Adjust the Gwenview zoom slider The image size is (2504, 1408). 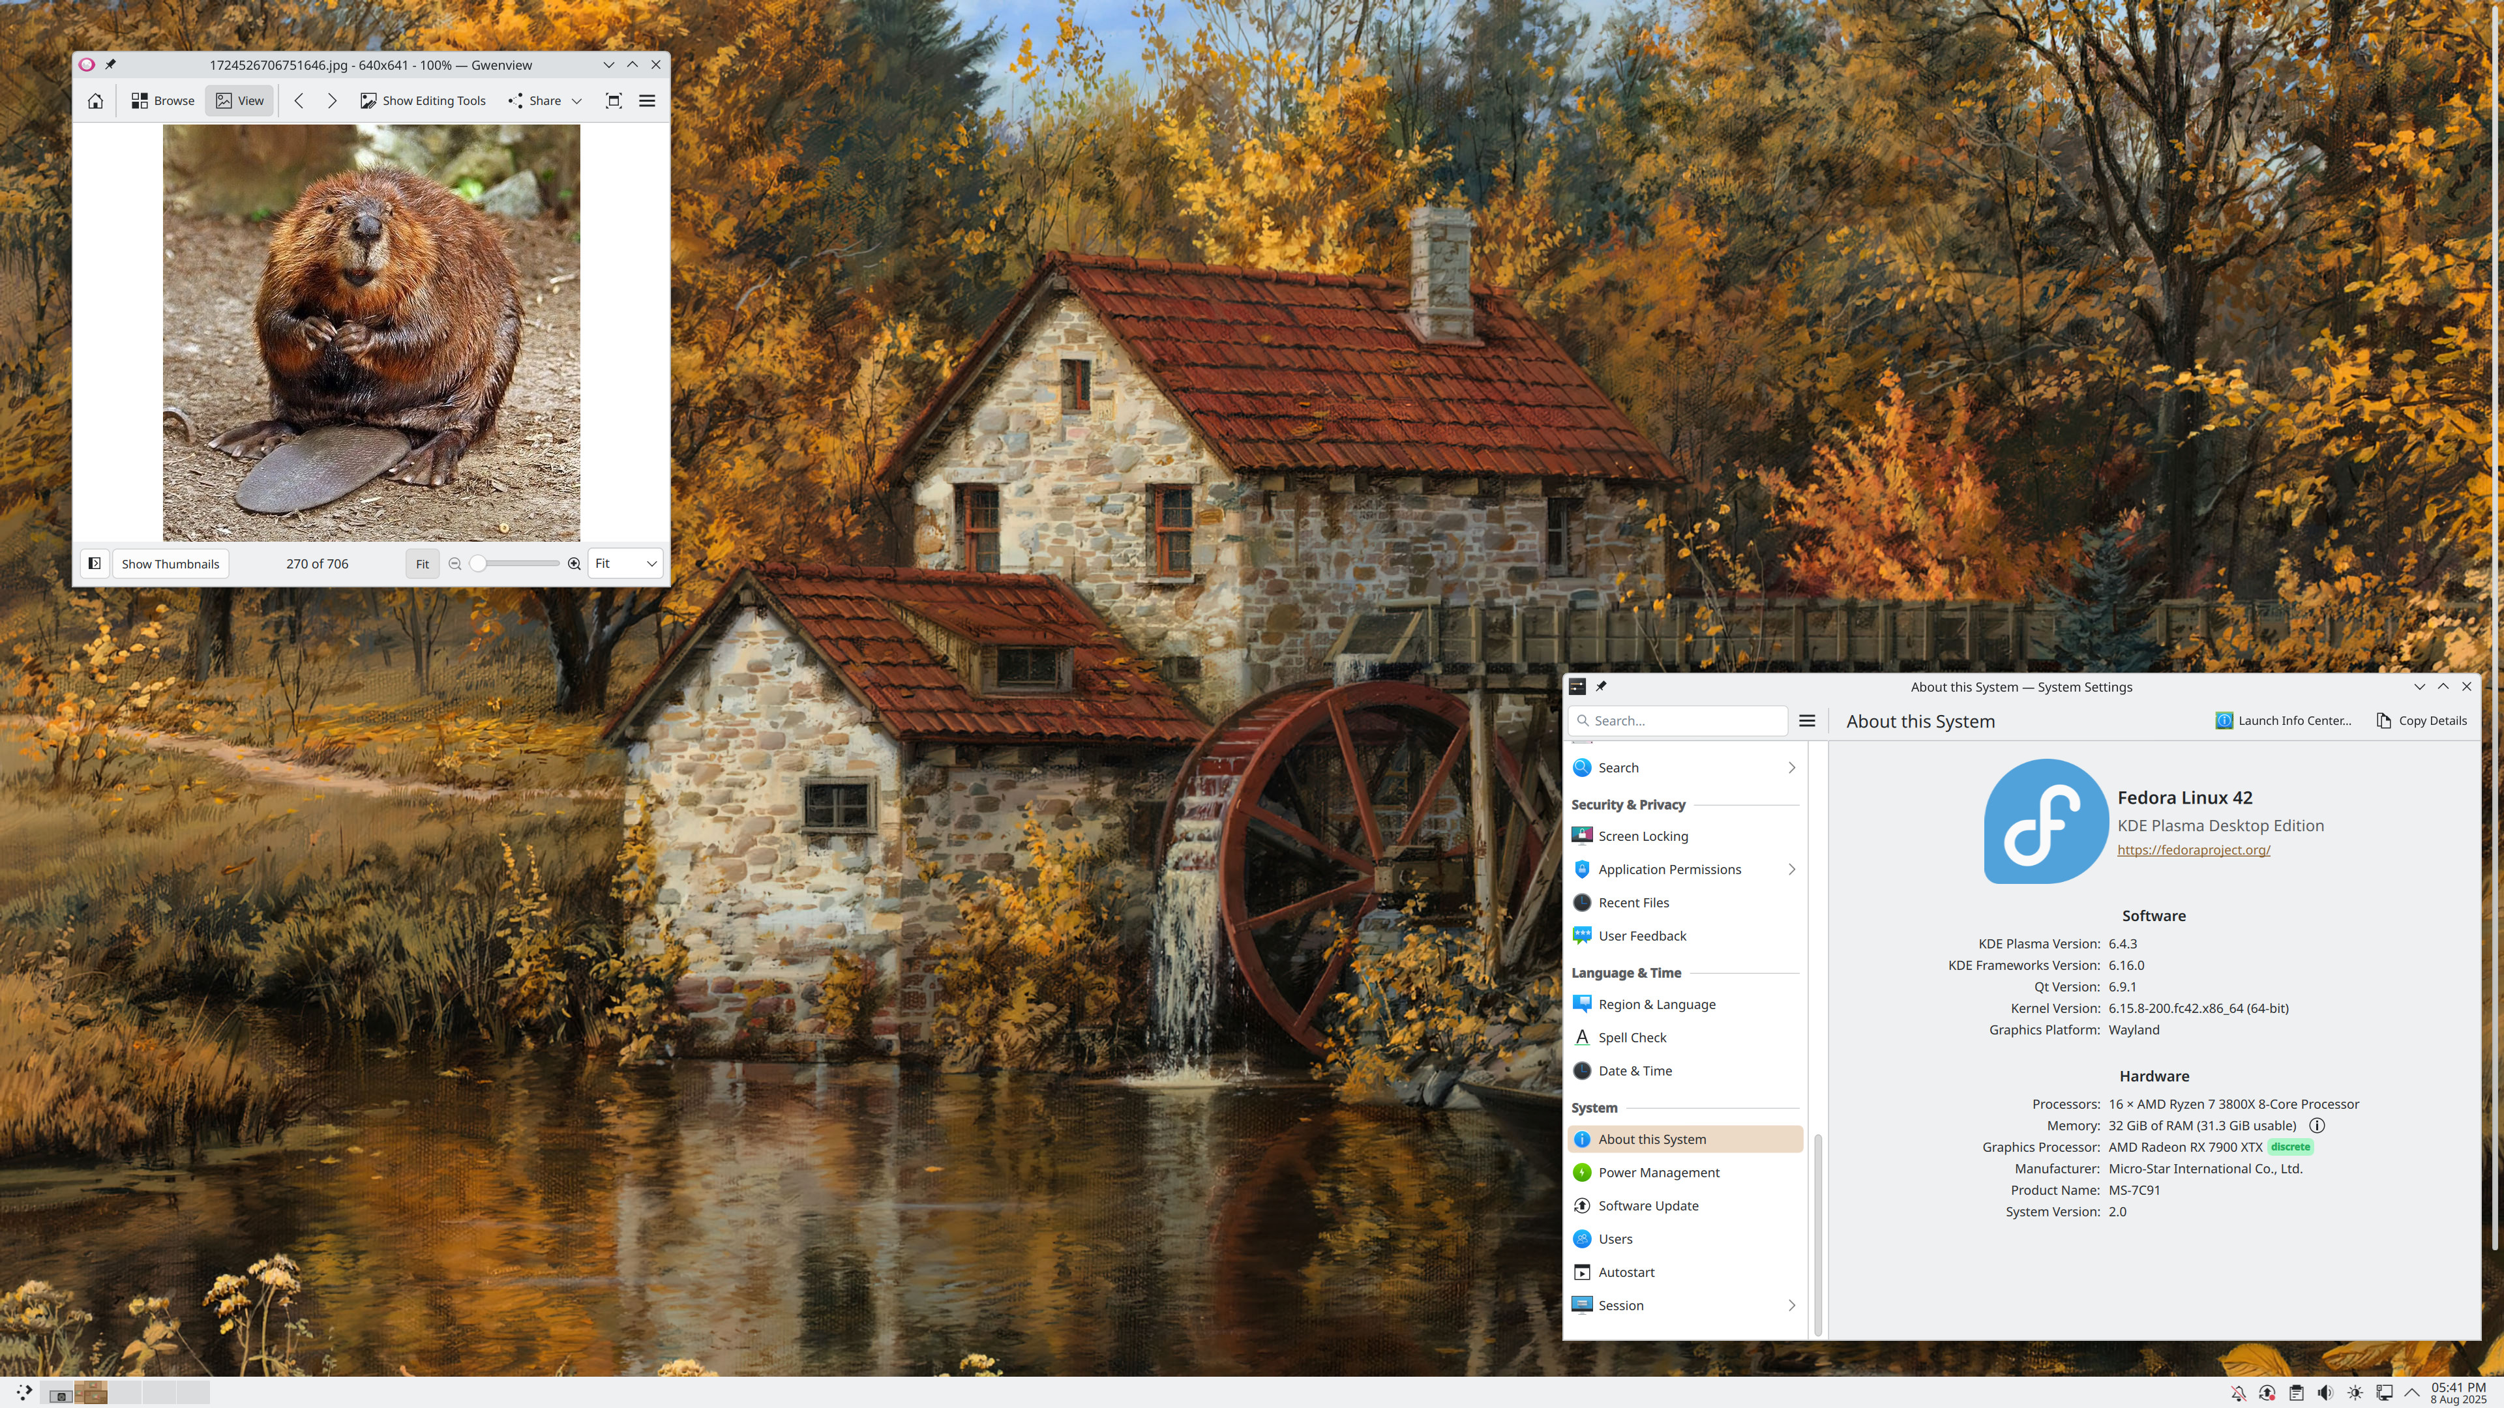(x=515, y=564)
